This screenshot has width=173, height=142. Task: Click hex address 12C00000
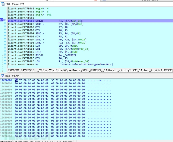coord(6,80)
